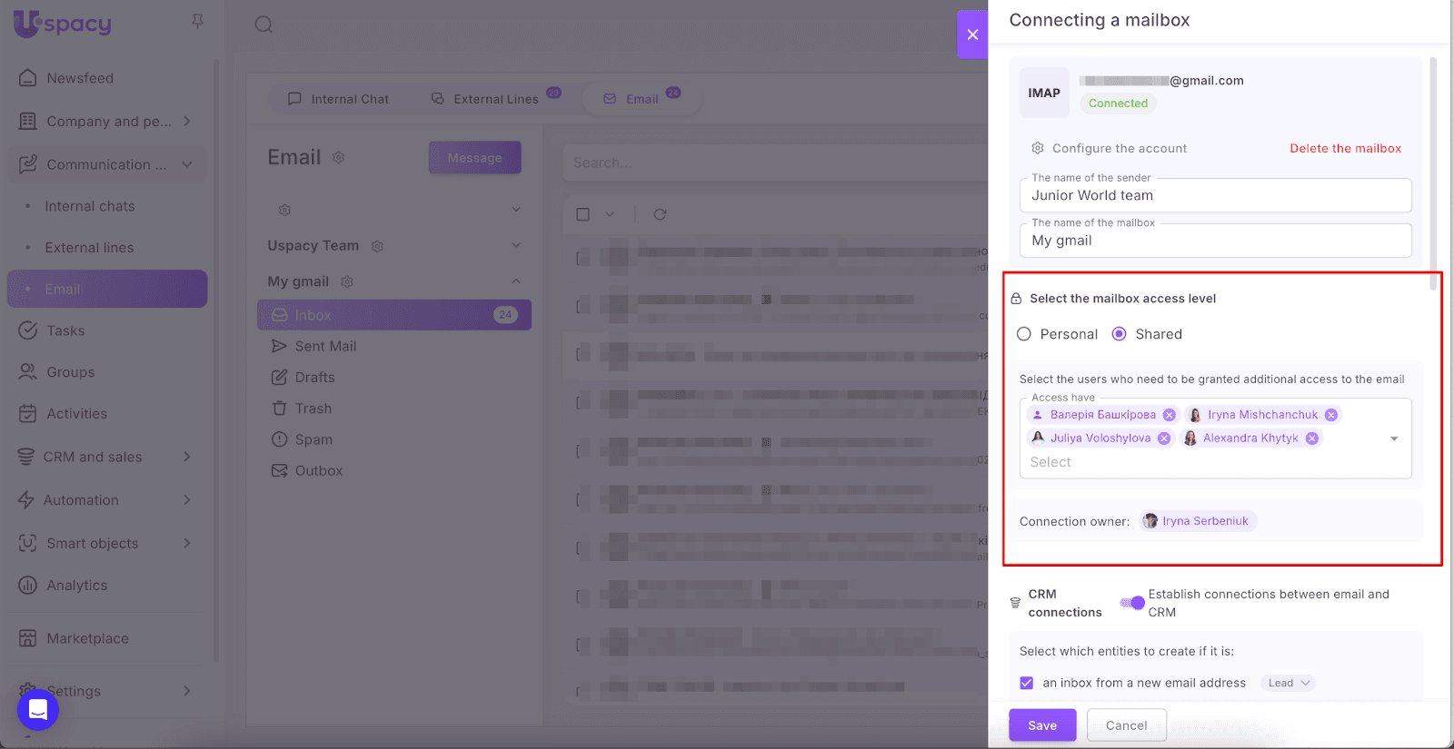Open the Inbox folder
This screenshot has height=749, width=1454.
click(x=394, y=315)
